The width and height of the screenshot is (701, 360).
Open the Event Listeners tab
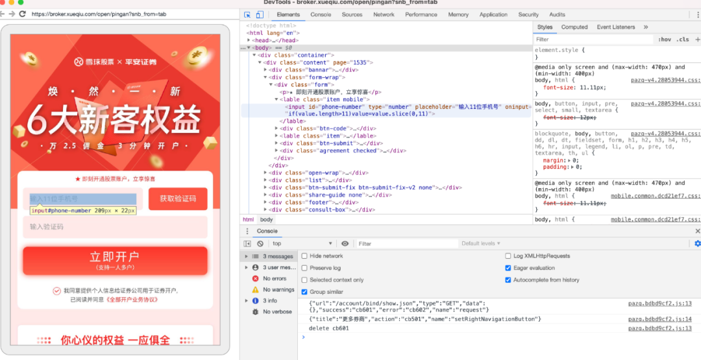pyautogui.click(x=615, y=27)
